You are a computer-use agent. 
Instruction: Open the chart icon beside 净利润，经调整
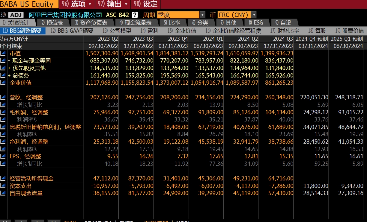[x=3, y=142]
